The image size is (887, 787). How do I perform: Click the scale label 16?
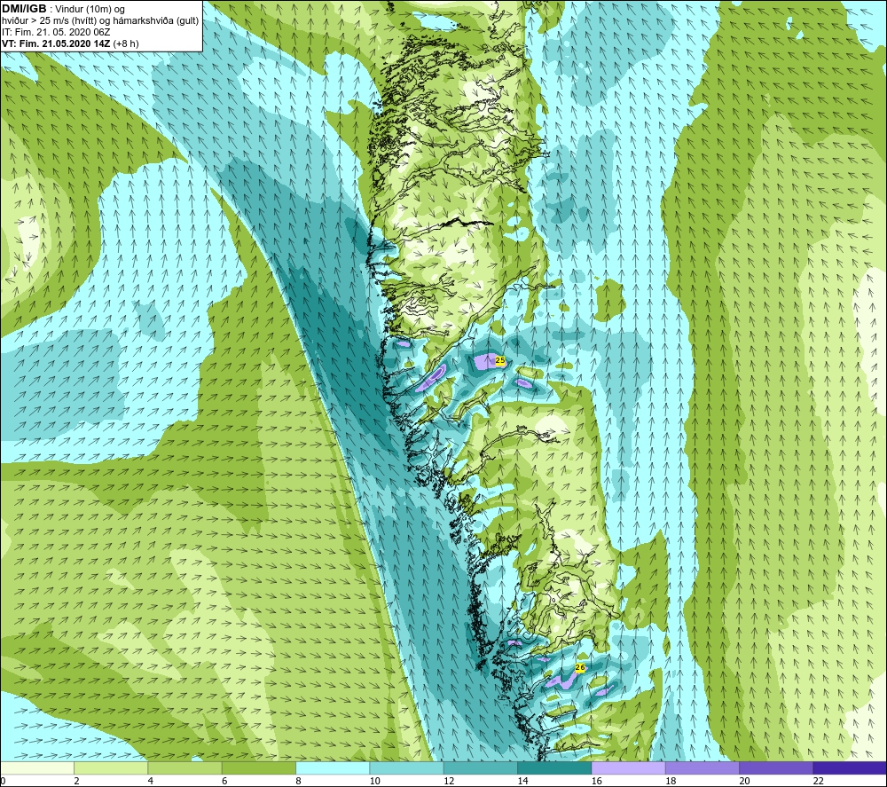point(597,781)
